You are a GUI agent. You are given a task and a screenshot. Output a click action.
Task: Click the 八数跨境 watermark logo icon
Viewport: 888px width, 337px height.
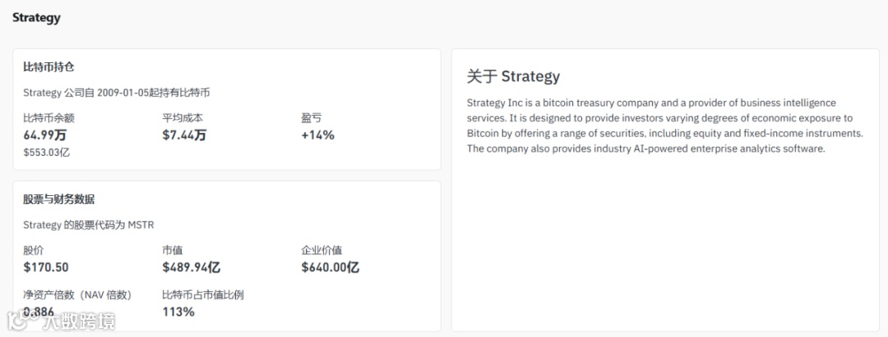(23, 320)
